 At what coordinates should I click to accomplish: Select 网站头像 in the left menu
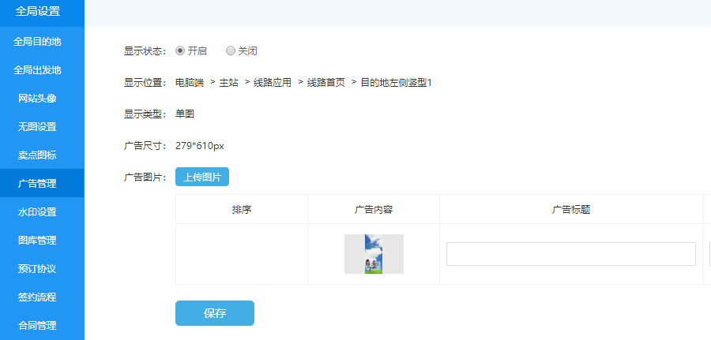(x=37, y=99)
